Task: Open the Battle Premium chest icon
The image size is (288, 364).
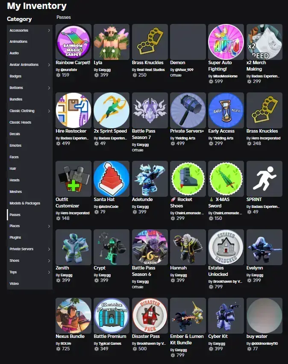Action: [112, 316]
